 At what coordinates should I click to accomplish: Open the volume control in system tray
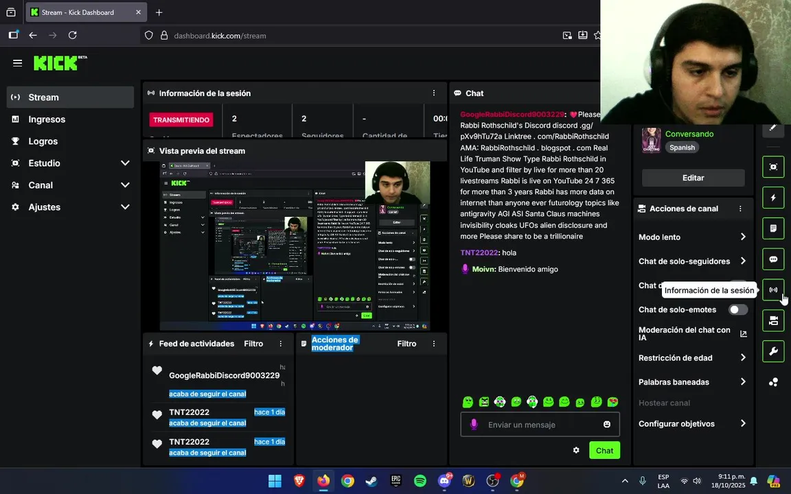(697, 481)
